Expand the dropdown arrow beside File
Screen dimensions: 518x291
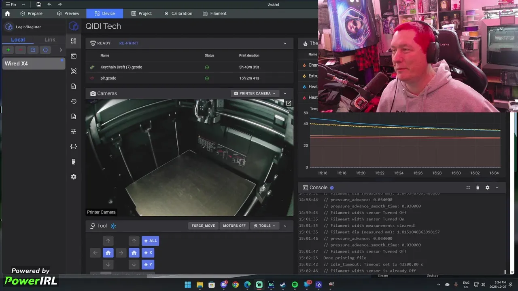(23, 4)
